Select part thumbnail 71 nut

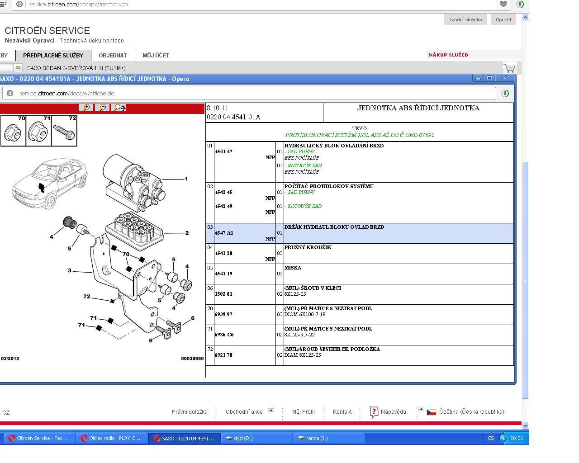[x=39, y=131]
